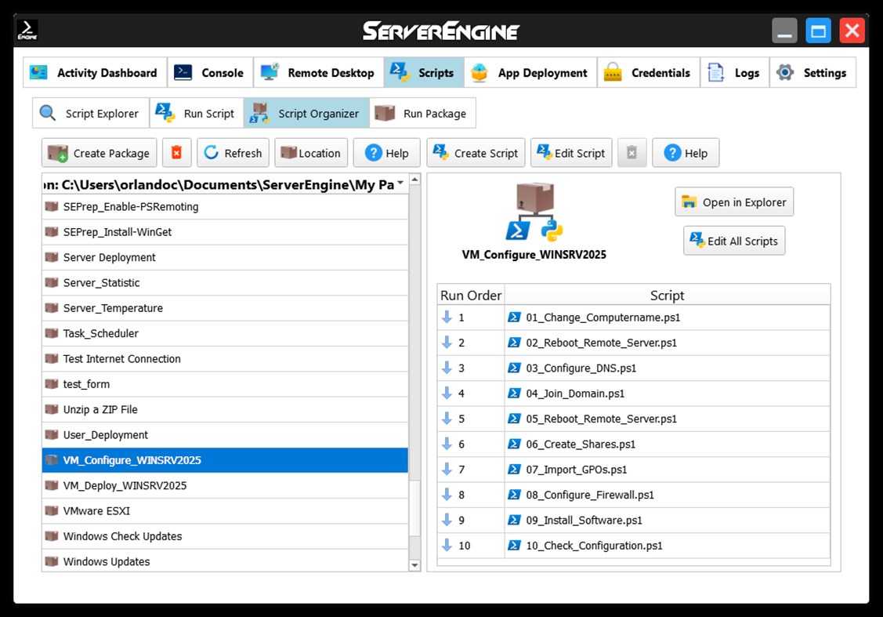The height and width of the screenshot is (617, 883).
Task: Open the Script Explorer magnifier icon
Action: (49, 112)
